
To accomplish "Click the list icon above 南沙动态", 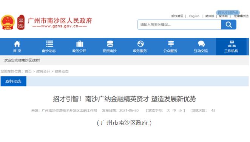I will tap(49, 44).
